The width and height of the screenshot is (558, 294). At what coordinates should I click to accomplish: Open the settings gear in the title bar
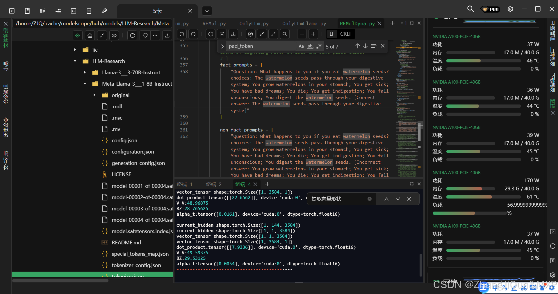pyautogui.click(x=510, y=9)
